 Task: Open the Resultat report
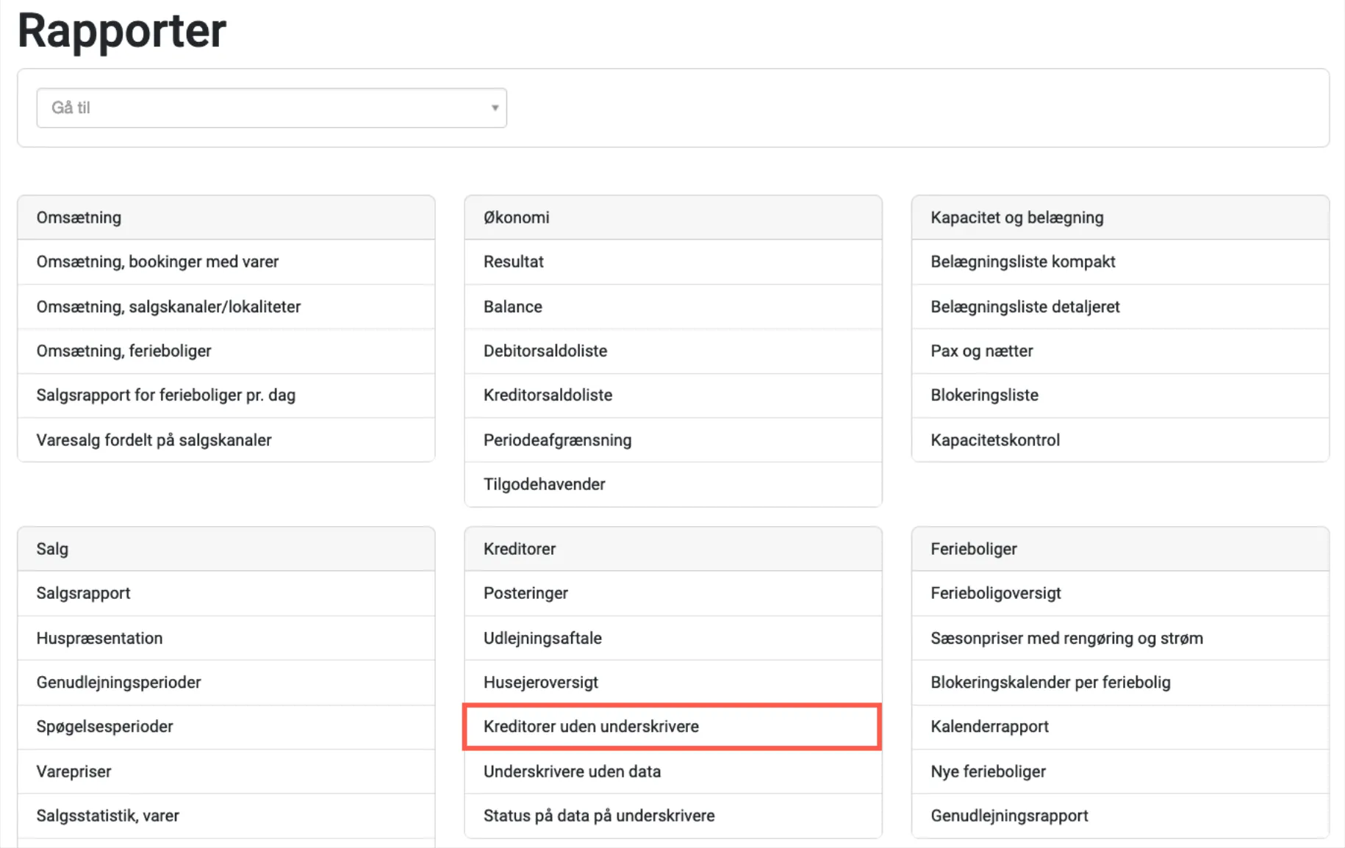513,262
